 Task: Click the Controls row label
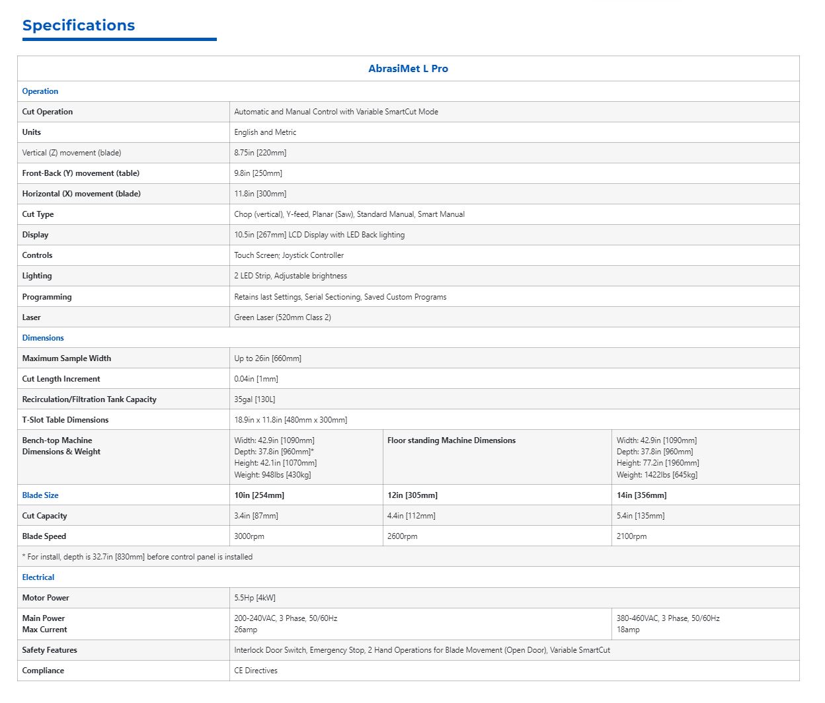click(38, 255)
